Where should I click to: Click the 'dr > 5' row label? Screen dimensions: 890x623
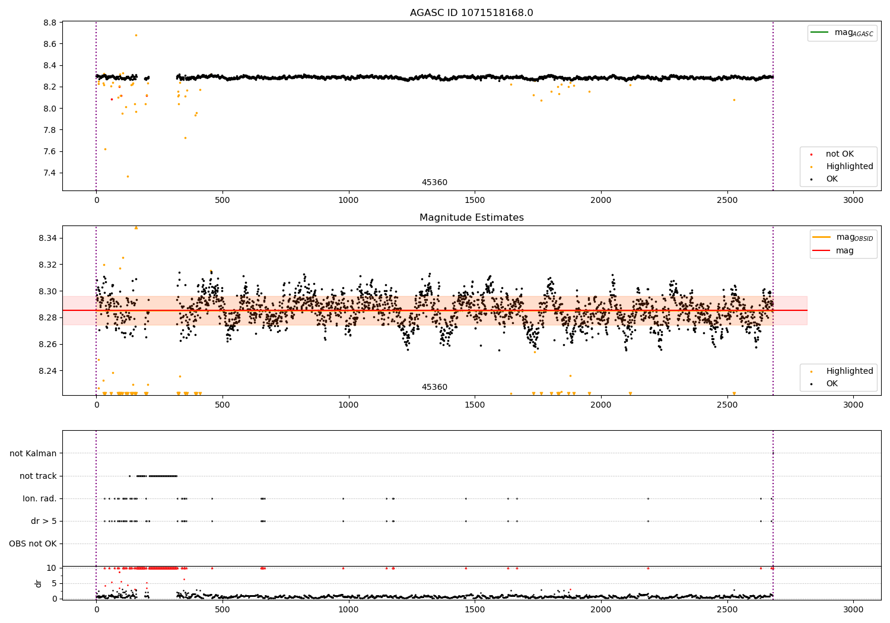tap(44, 521)
